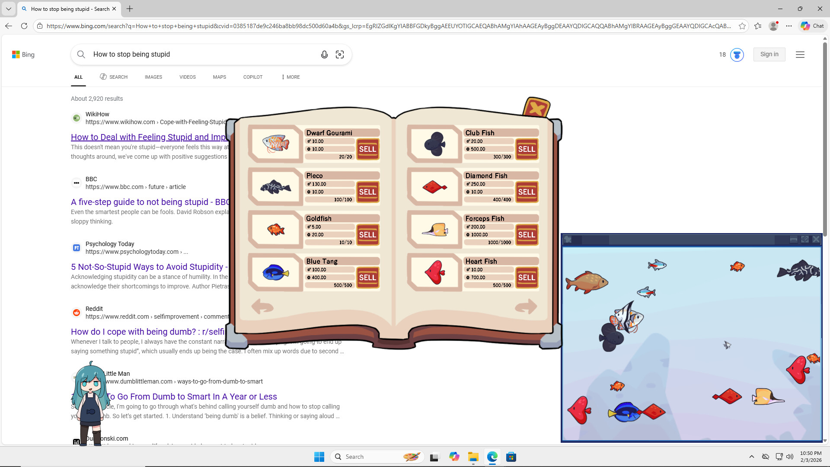The image size is (830, 467).
Task: Click the Heart Fish icon in the shop
Action: 434,272
